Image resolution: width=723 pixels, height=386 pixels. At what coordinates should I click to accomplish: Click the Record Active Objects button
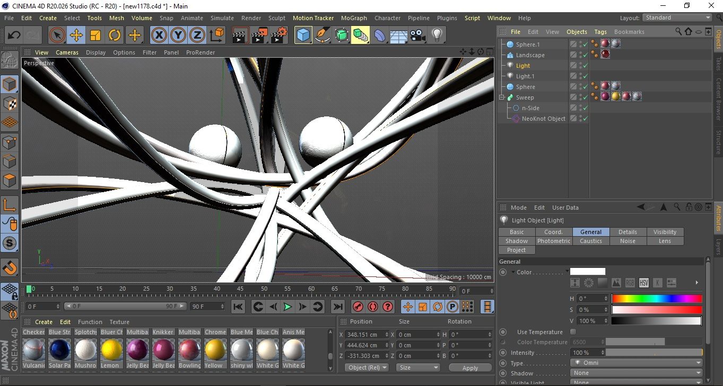tap(358, 307)
